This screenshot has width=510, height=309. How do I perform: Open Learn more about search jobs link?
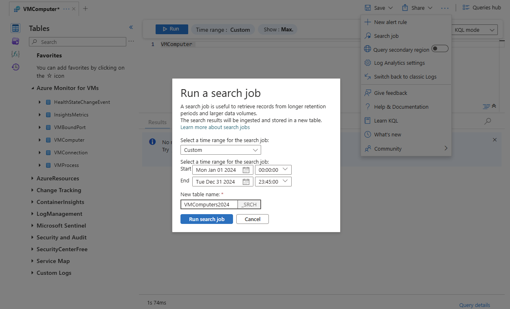(215, 127)
